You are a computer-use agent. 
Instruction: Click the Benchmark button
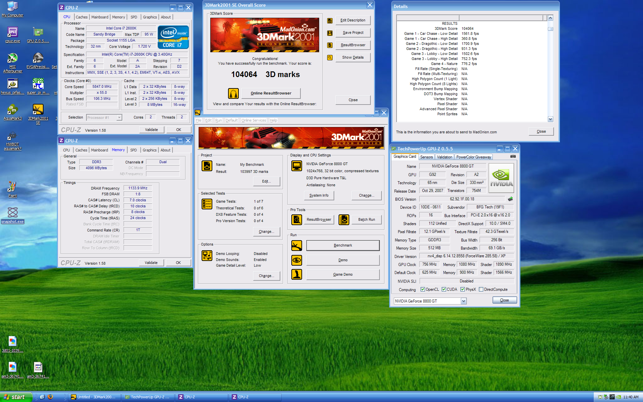click(343, 246)
